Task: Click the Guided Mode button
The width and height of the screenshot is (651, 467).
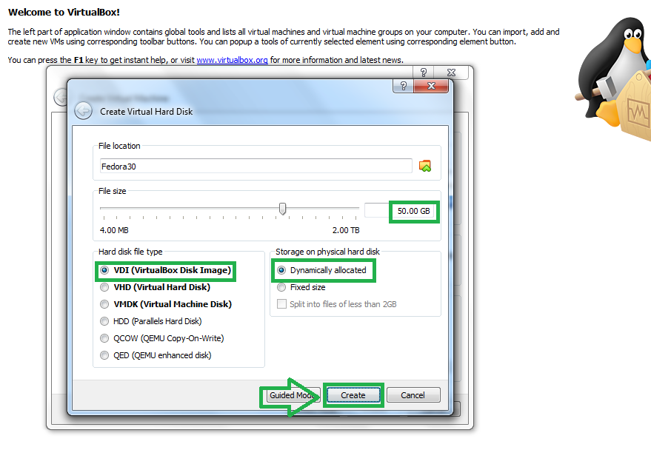Action: [292, 395]
